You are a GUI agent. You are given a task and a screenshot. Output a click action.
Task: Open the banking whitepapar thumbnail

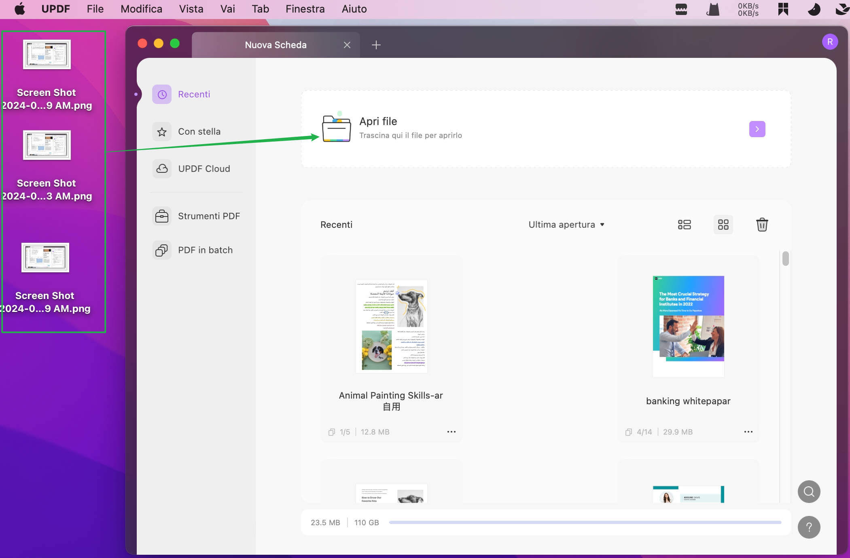[x=688, y=326]
